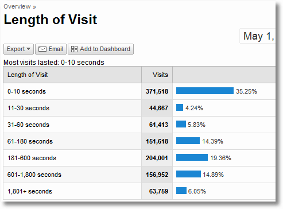
Task: Click the Export button label
Action: (x=16, y=49)
